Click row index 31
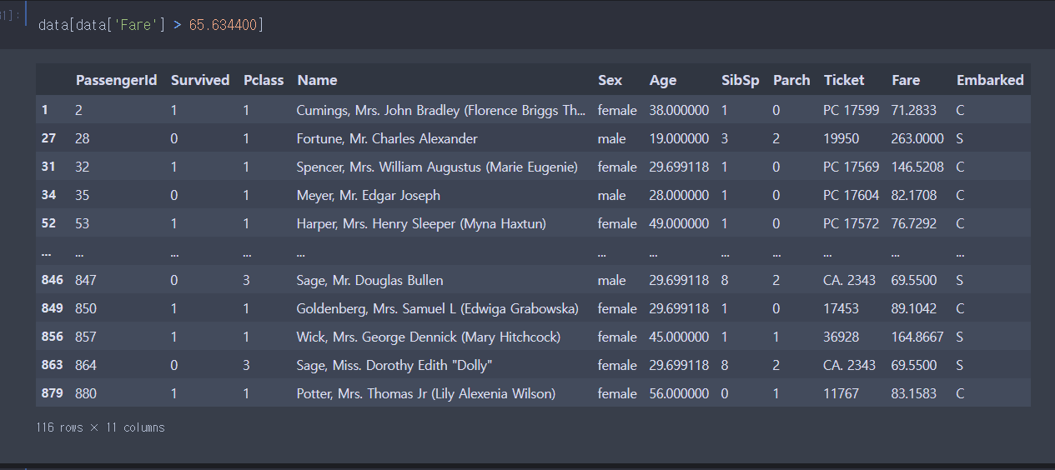1055x470 pixels. point(48,167)
